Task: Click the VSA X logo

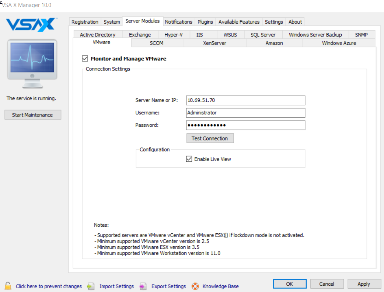Action: (32, 24)
